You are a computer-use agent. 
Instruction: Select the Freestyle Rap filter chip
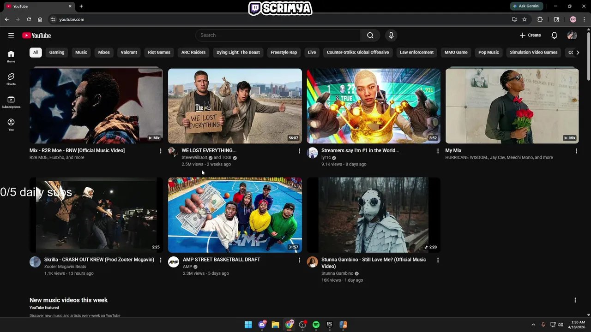click(283, 53)
